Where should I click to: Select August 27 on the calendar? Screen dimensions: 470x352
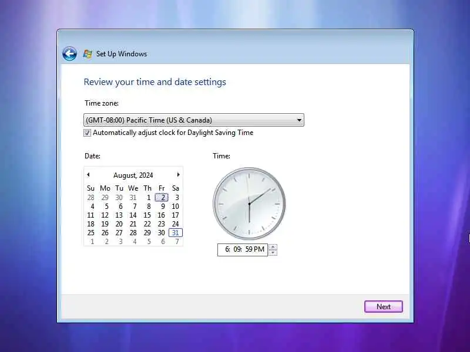point(119,232)
